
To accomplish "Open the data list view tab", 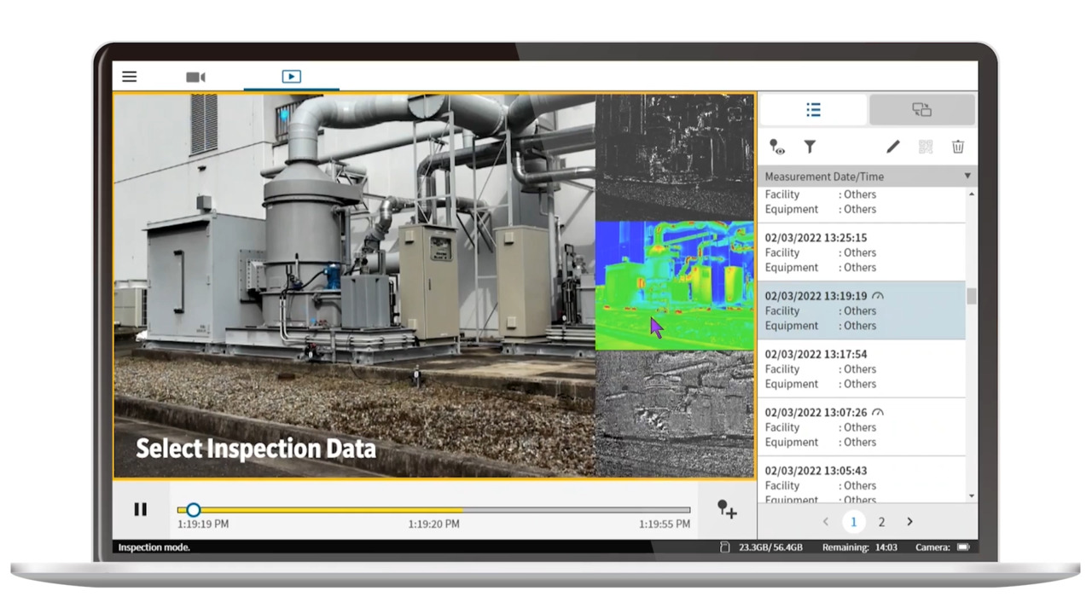I will tap(813, 110).
